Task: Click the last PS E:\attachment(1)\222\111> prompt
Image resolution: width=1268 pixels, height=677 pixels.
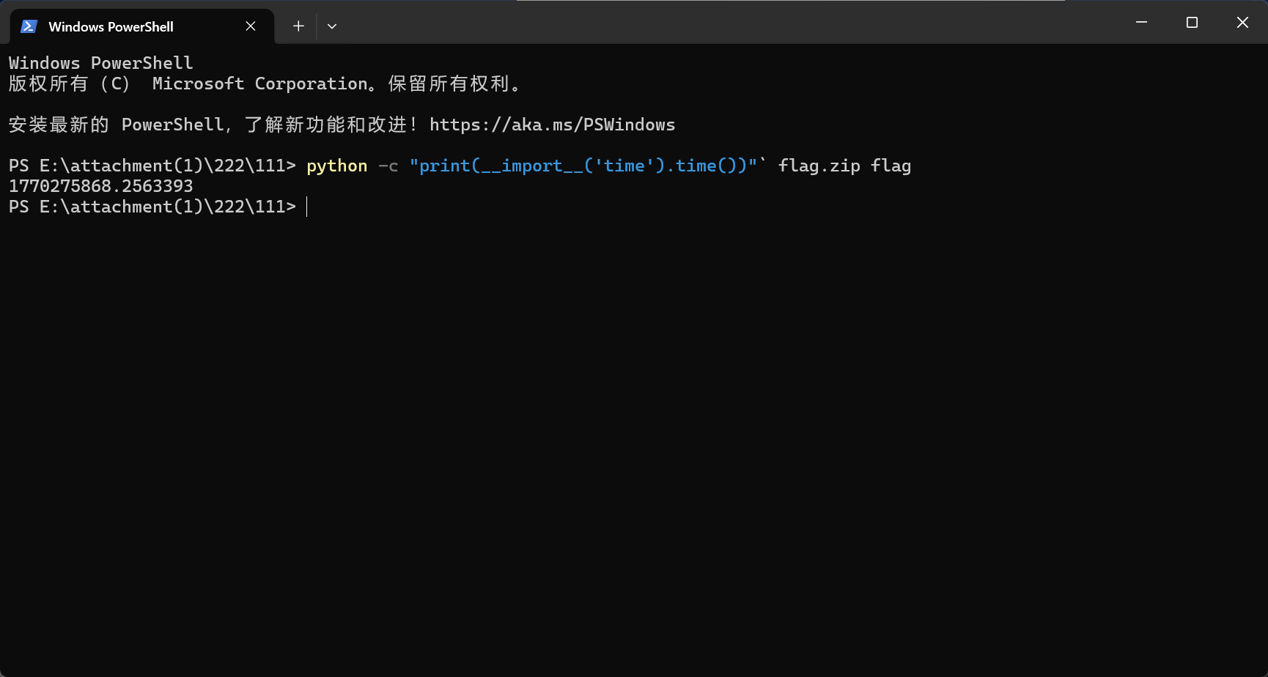Action: click(x=152, y=207)
